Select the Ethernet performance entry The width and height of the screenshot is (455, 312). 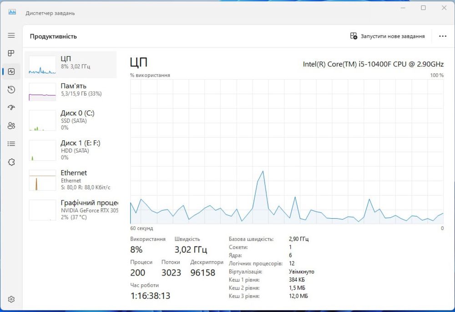pyautogui.click(x=71, y=180)
